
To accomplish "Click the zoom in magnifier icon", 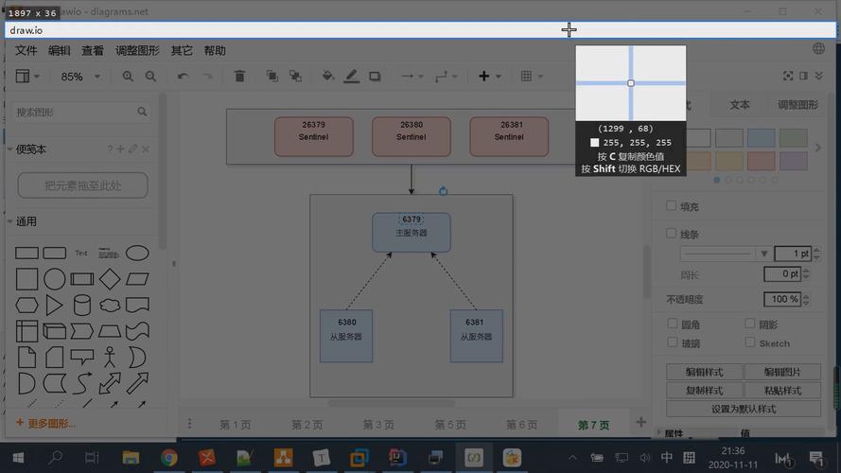I will pyautogui.click(x=128, y=76).
